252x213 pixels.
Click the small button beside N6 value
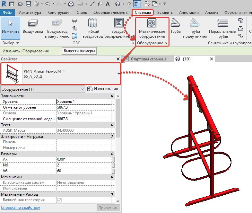[113, 165]
